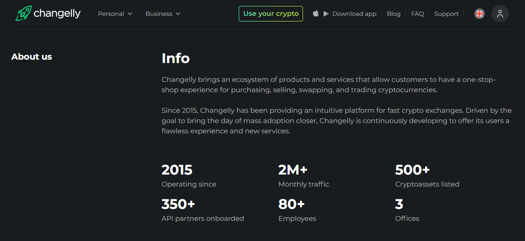
Task: Click the chevron arrow beside Business
Action: pyautogui.click(x=178, y=14)
